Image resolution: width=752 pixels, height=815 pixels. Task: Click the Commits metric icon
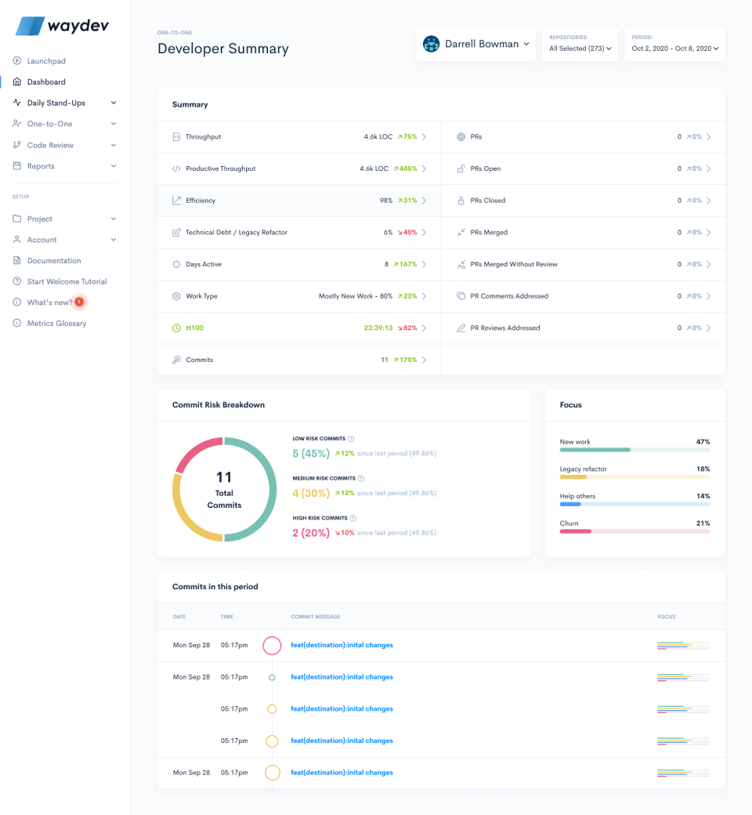178,359
